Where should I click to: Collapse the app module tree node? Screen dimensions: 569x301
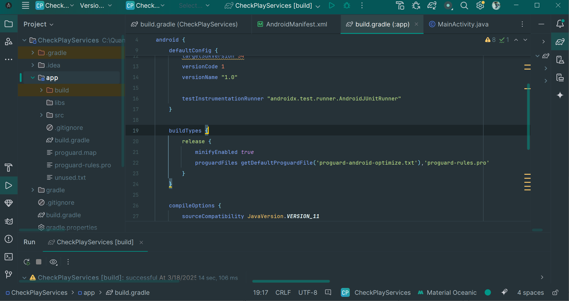click(x=33, y=78)
